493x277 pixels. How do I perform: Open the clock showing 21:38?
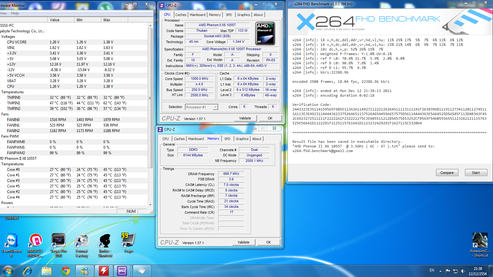[478, 271]
